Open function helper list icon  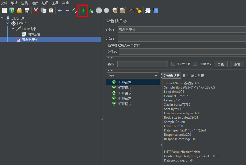tap(148, 10)
